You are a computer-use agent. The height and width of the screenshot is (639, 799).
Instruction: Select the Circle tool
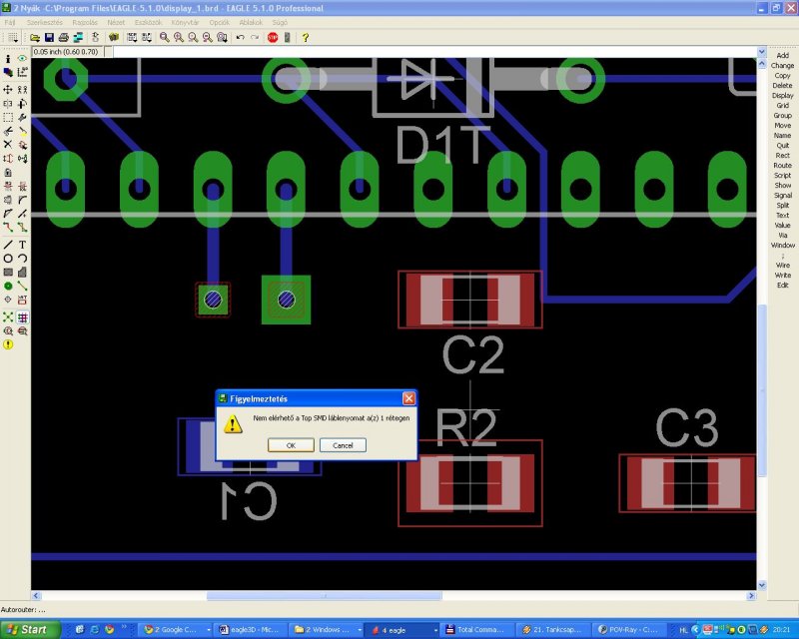8,259
